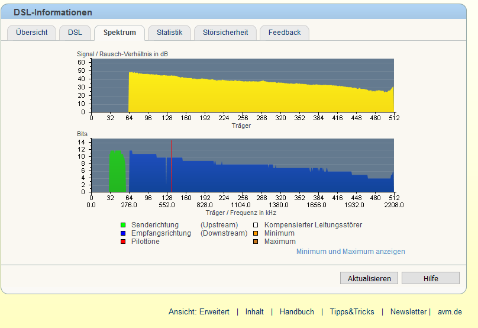Click the 'DSL-Informationen' heading
The image size is (478, 328).
[53, 12]
